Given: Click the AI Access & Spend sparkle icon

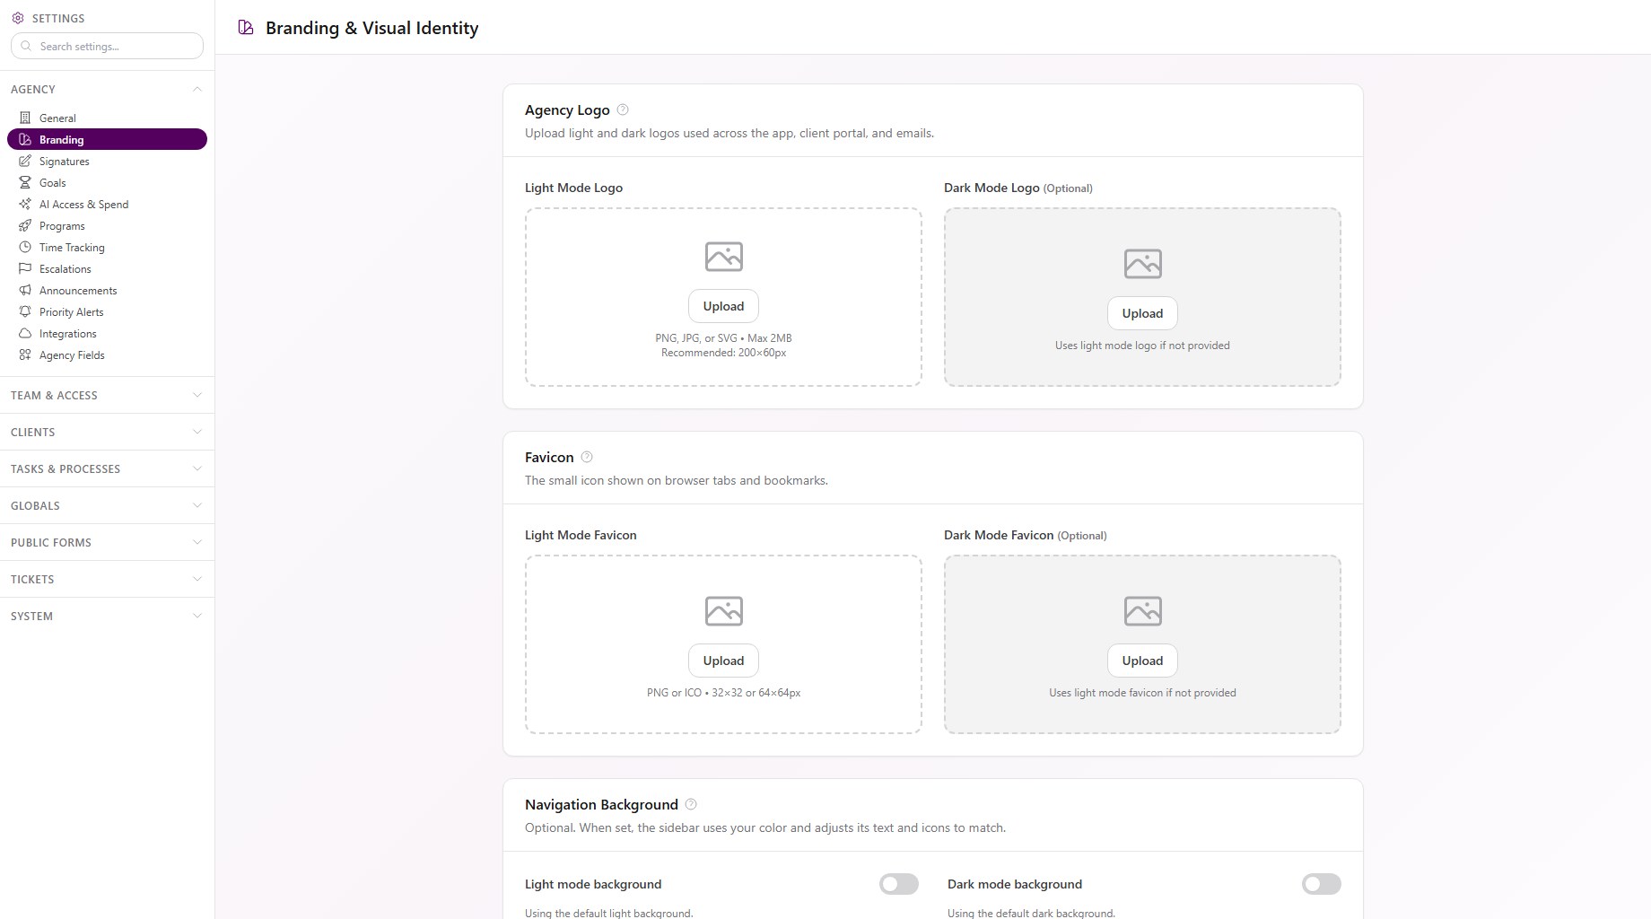Looking at the screenshot, I should (25, 204).
